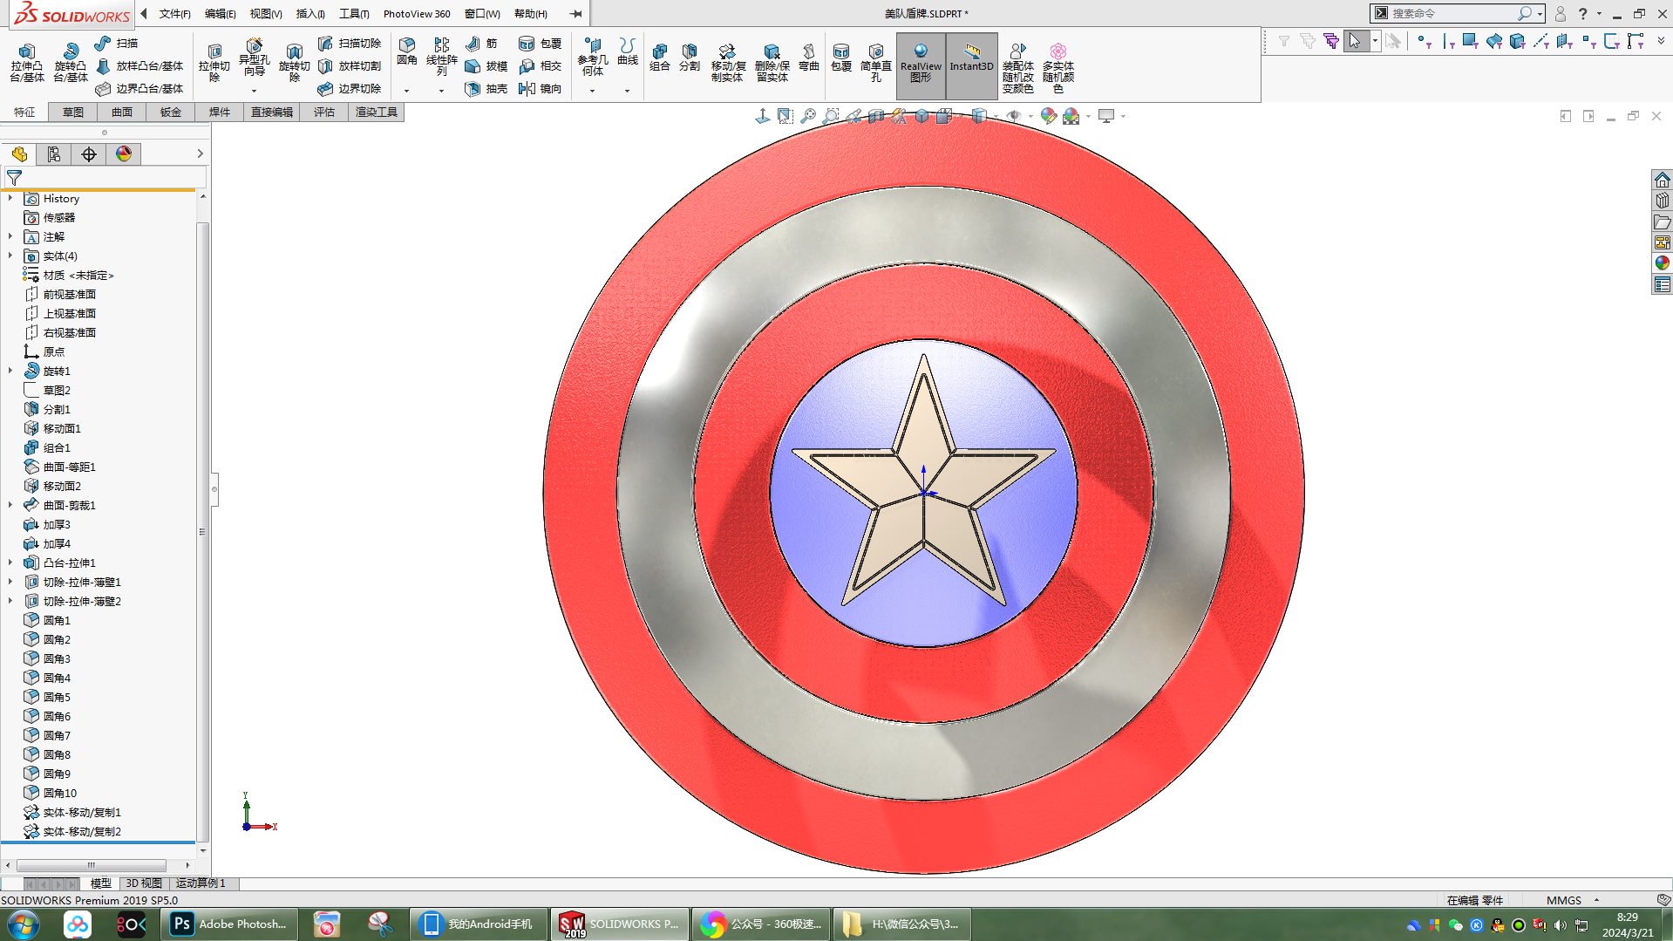This screenshot has width=1673, height=941.
Task: Open the PhotoView 360 menu
Action: (417, 13)
